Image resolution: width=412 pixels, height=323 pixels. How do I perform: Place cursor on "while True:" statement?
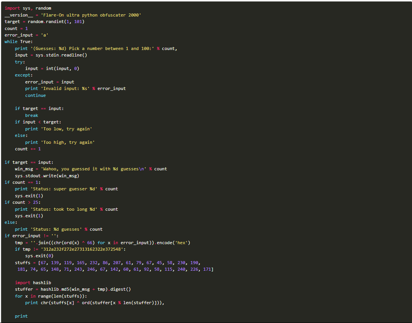pos(18,42)
